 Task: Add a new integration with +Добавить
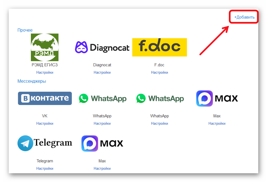(x=244, y=17)
